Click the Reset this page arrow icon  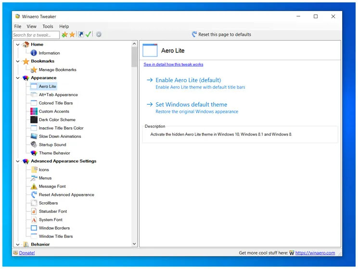pyautogui.click(x=194, y=34)
